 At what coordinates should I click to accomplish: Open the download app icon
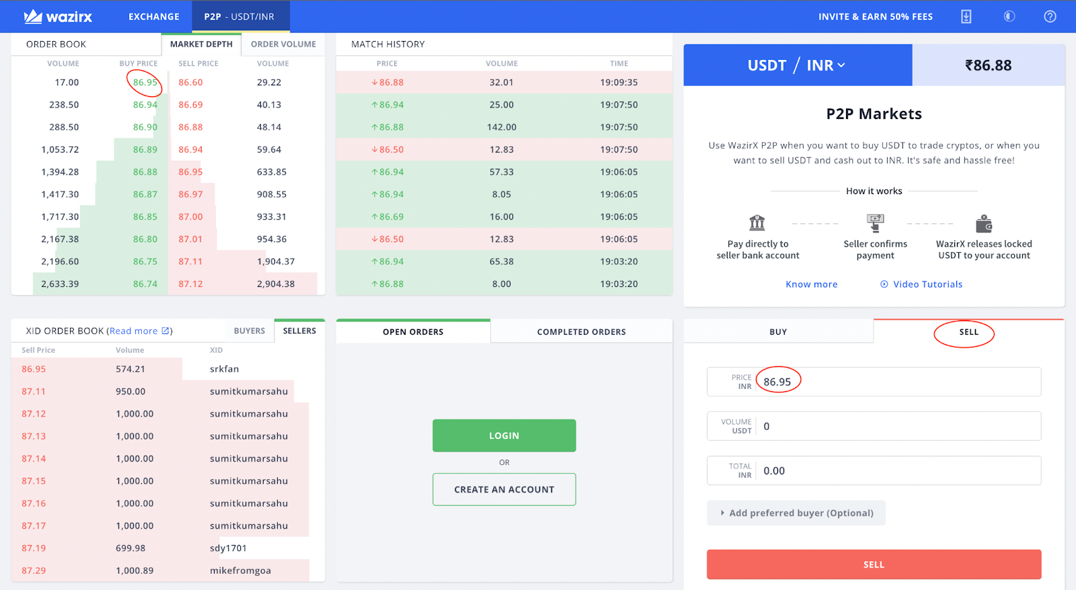pos(966,17)
